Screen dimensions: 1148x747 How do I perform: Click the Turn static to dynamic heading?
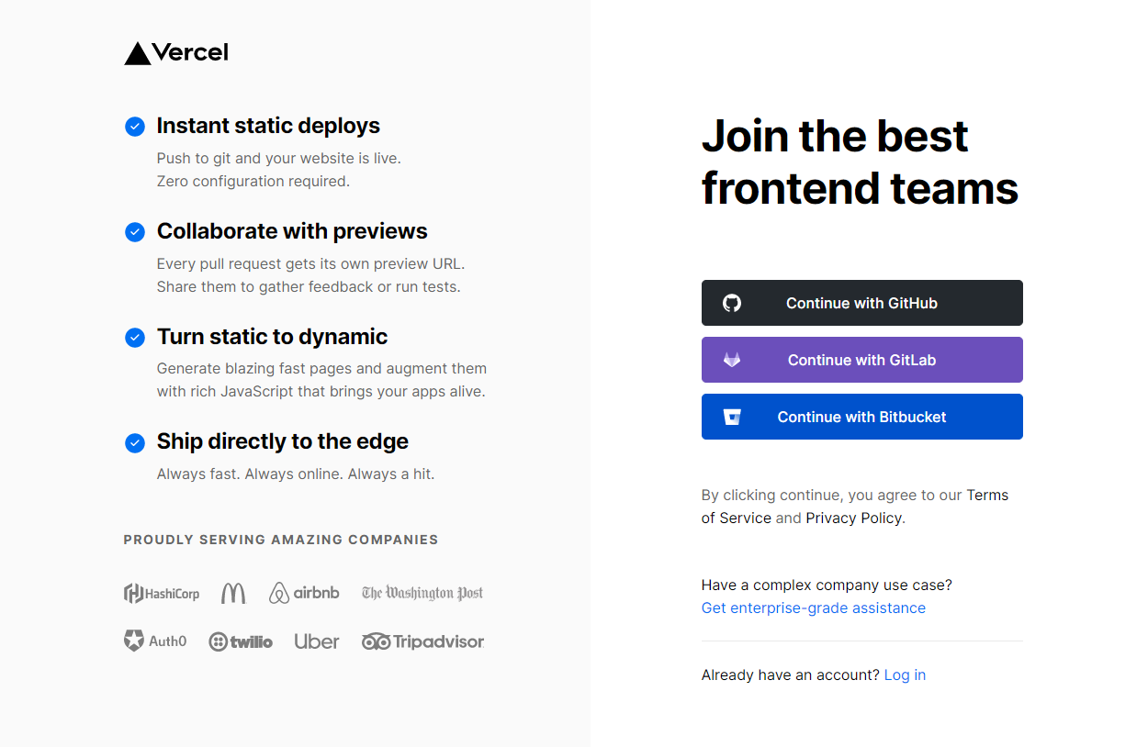click(x=272, y=337)
